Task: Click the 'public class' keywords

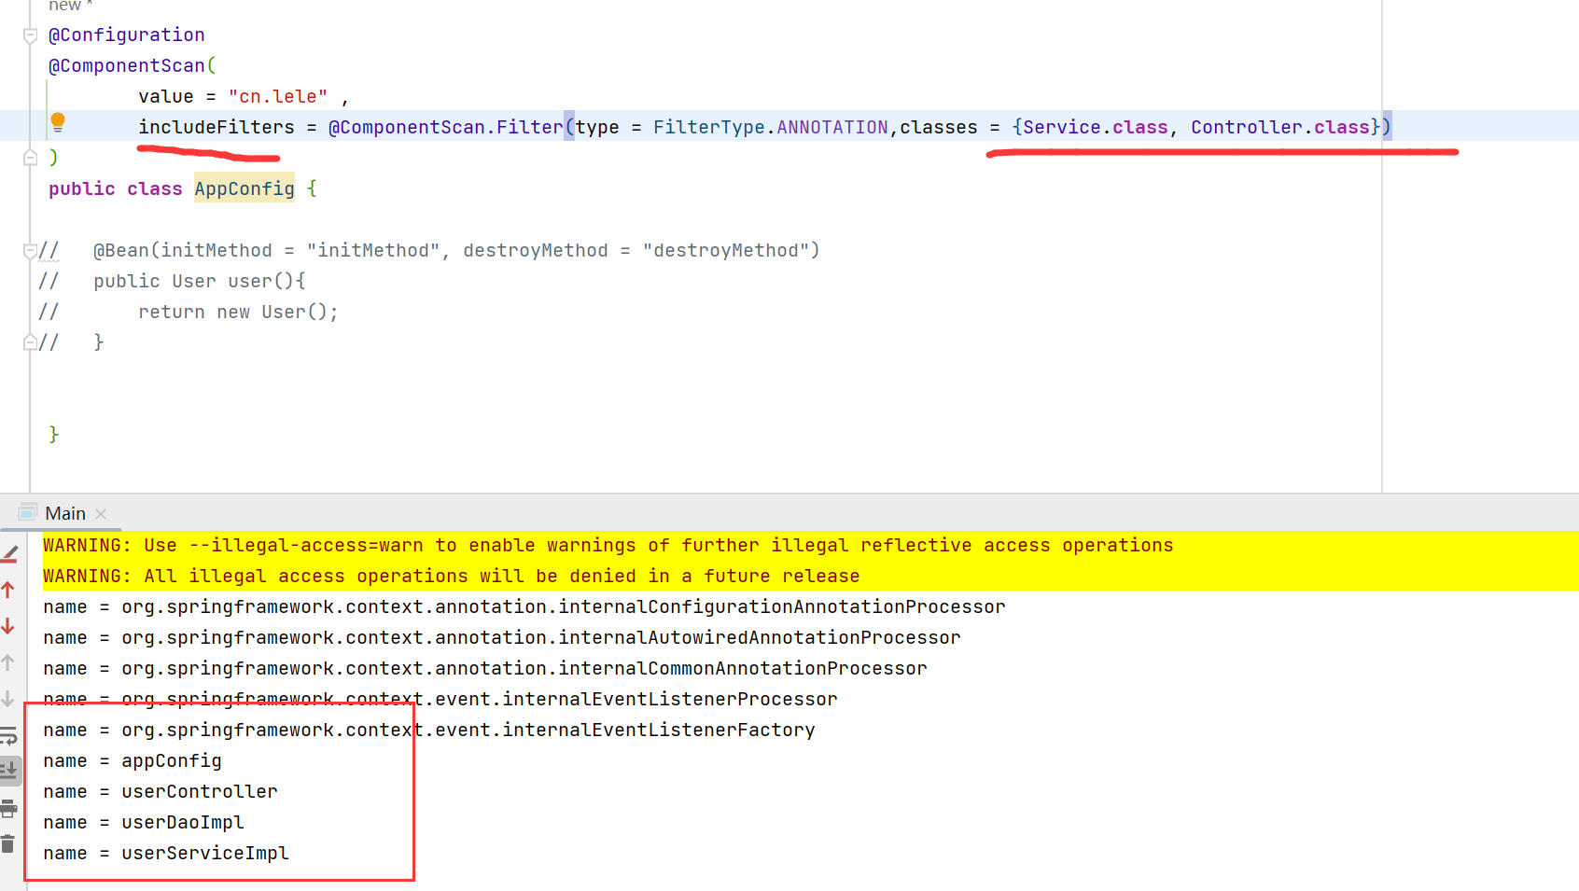Action: click(x=116, y=188)
